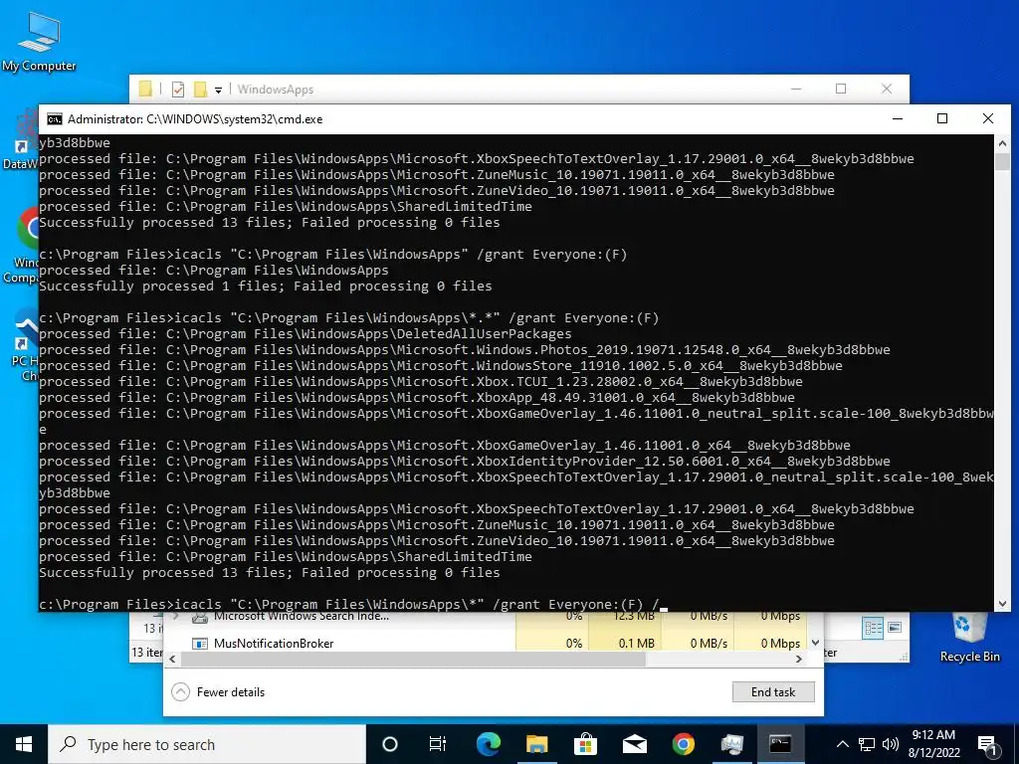Switch Explorer to large icons view

[x=895, y=628]
